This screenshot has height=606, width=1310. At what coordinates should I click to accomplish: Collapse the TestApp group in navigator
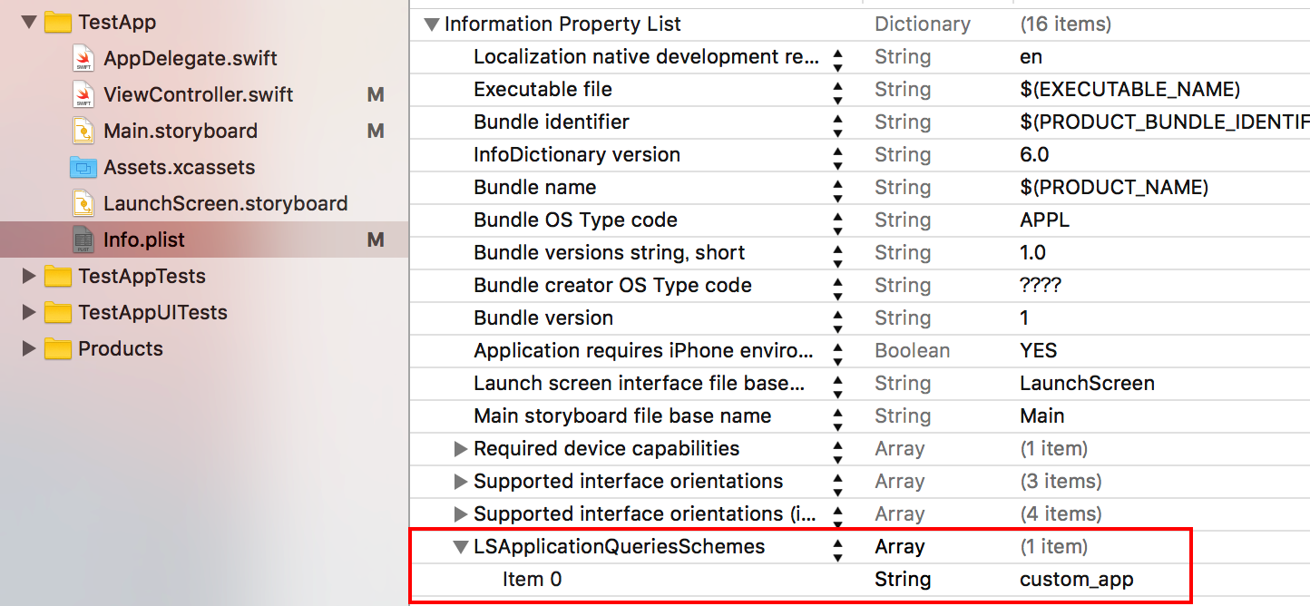[x=28, y=23]
